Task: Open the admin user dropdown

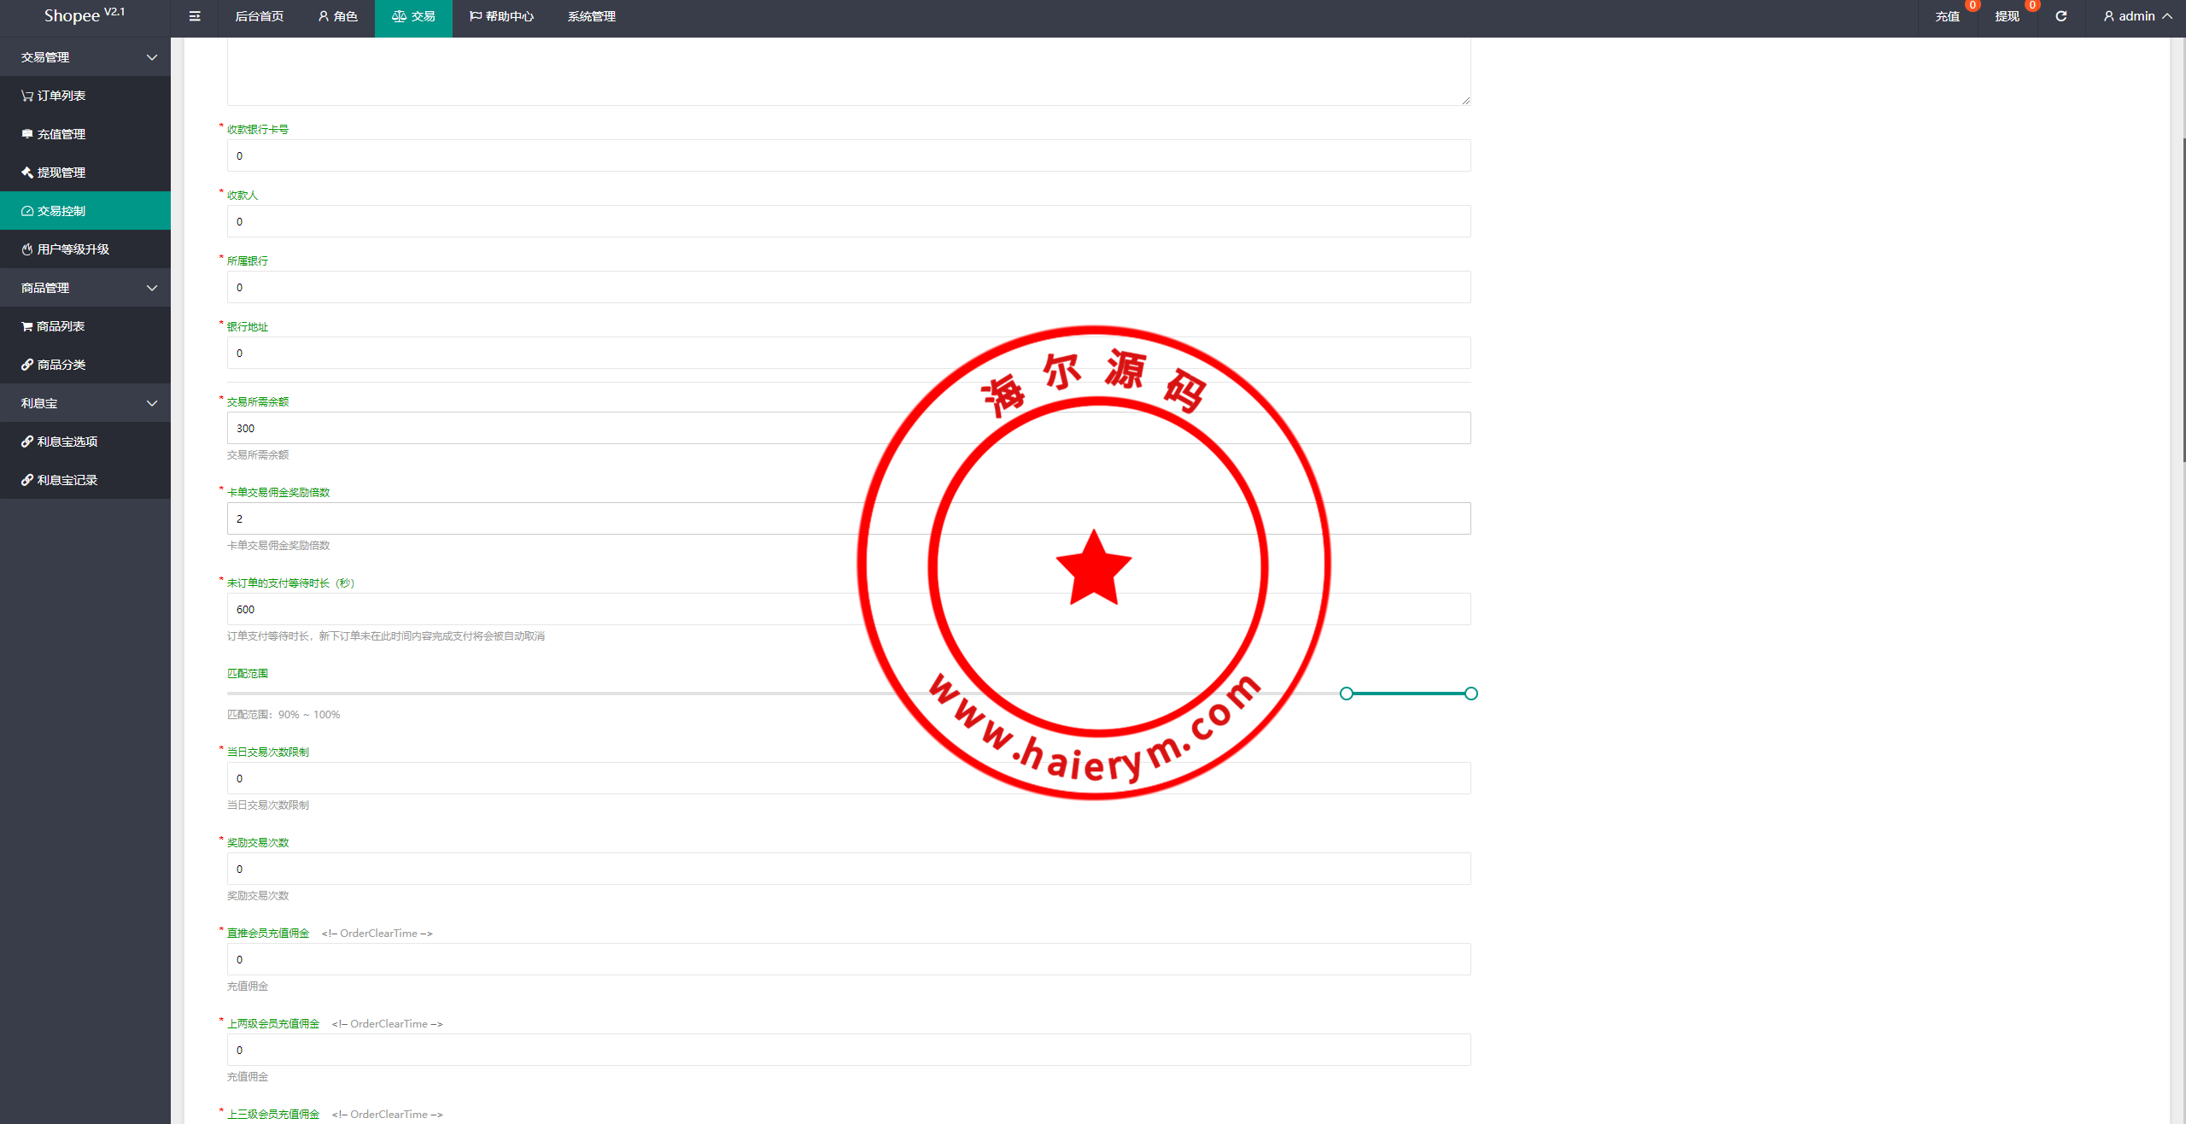Action: tap(2137, 16)
